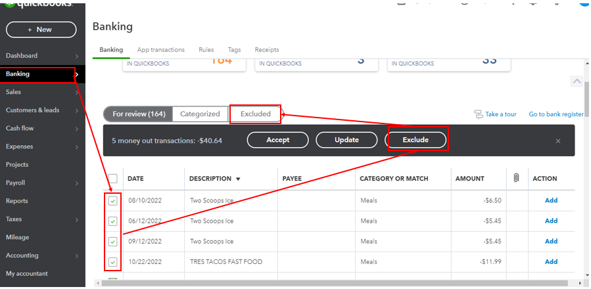Go to Projects in the sidebar
This screenshot has width=591, height=289.
coord(17,165)
